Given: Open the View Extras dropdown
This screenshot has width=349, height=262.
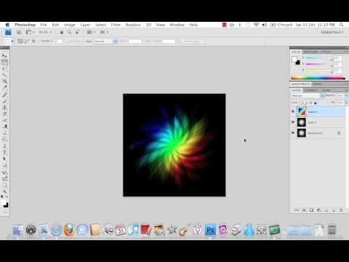Looking at the screenshot, I should click(30, 32).
